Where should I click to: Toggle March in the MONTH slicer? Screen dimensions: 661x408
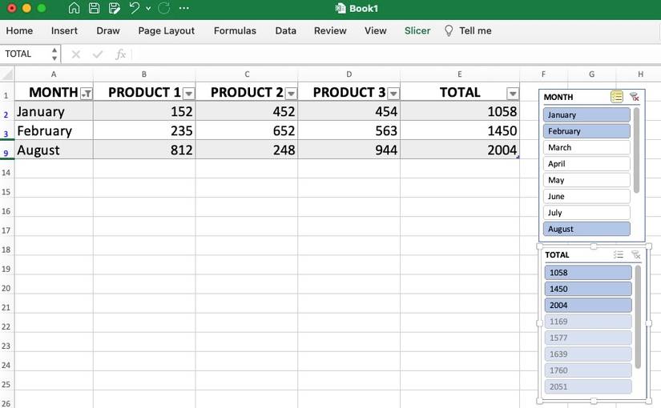(x=586, y=147)
